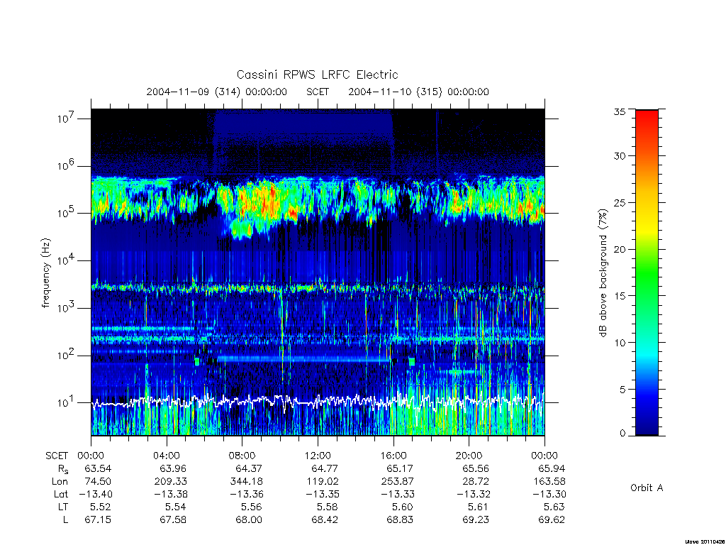Click the 35 value on the color scale

[619, 111]
